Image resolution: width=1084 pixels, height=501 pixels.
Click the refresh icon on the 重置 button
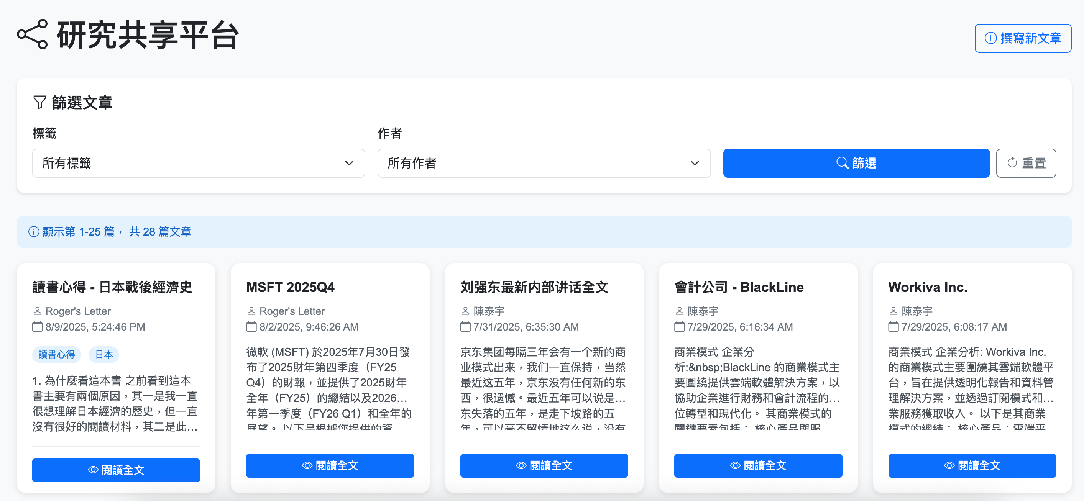tap(1012, 163)
